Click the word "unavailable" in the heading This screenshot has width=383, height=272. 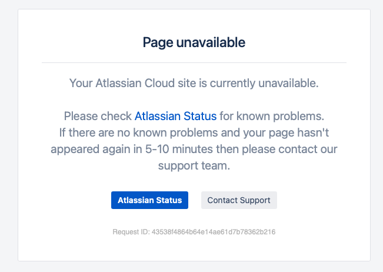211,42
